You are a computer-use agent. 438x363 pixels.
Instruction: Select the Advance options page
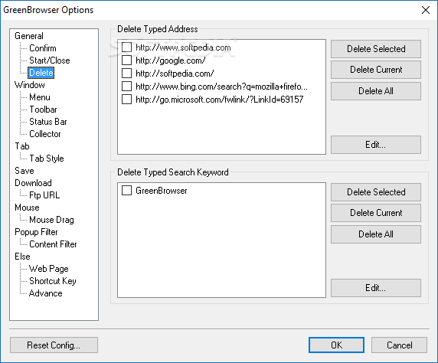click(45, 293)
